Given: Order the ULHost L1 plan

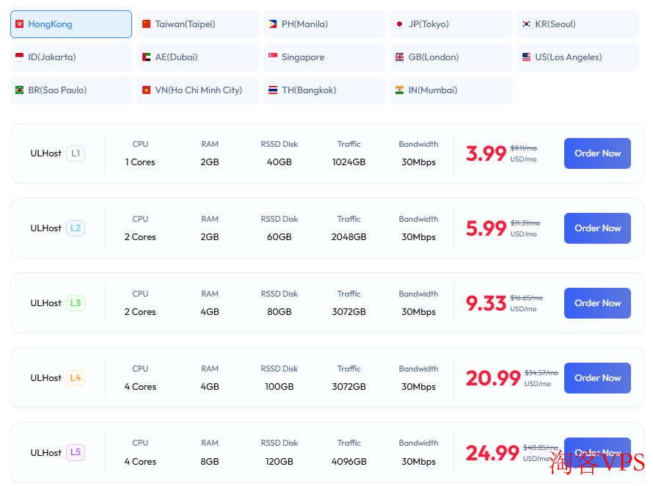Looking at the screenshot, I should click(597, 153).
